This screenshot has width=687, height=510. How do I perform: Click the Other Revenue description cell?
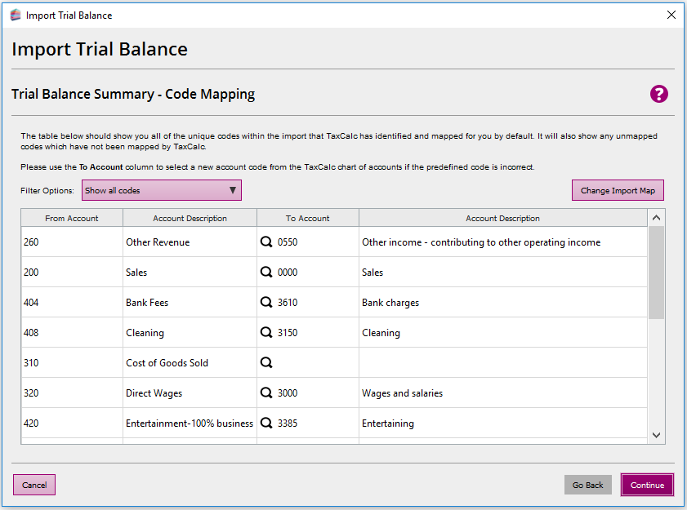coord(190,242)
